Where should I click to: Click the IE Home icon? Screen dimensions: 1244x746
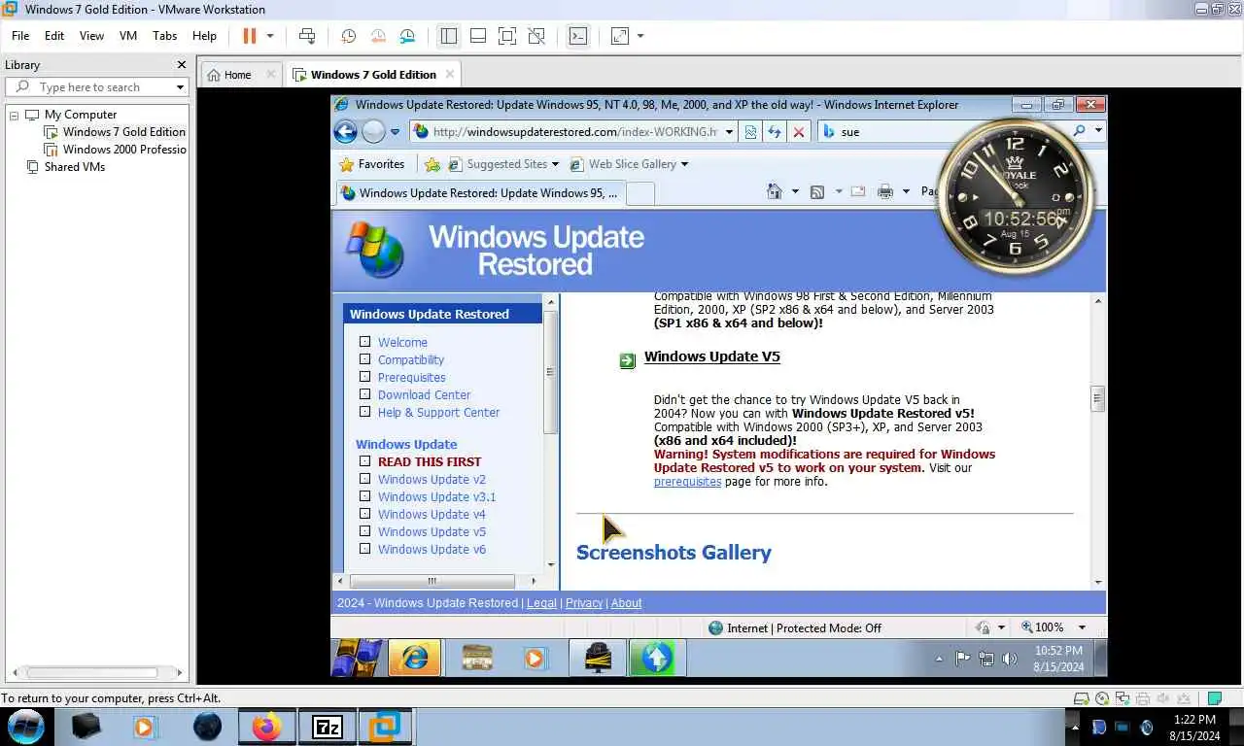(775, 191)
